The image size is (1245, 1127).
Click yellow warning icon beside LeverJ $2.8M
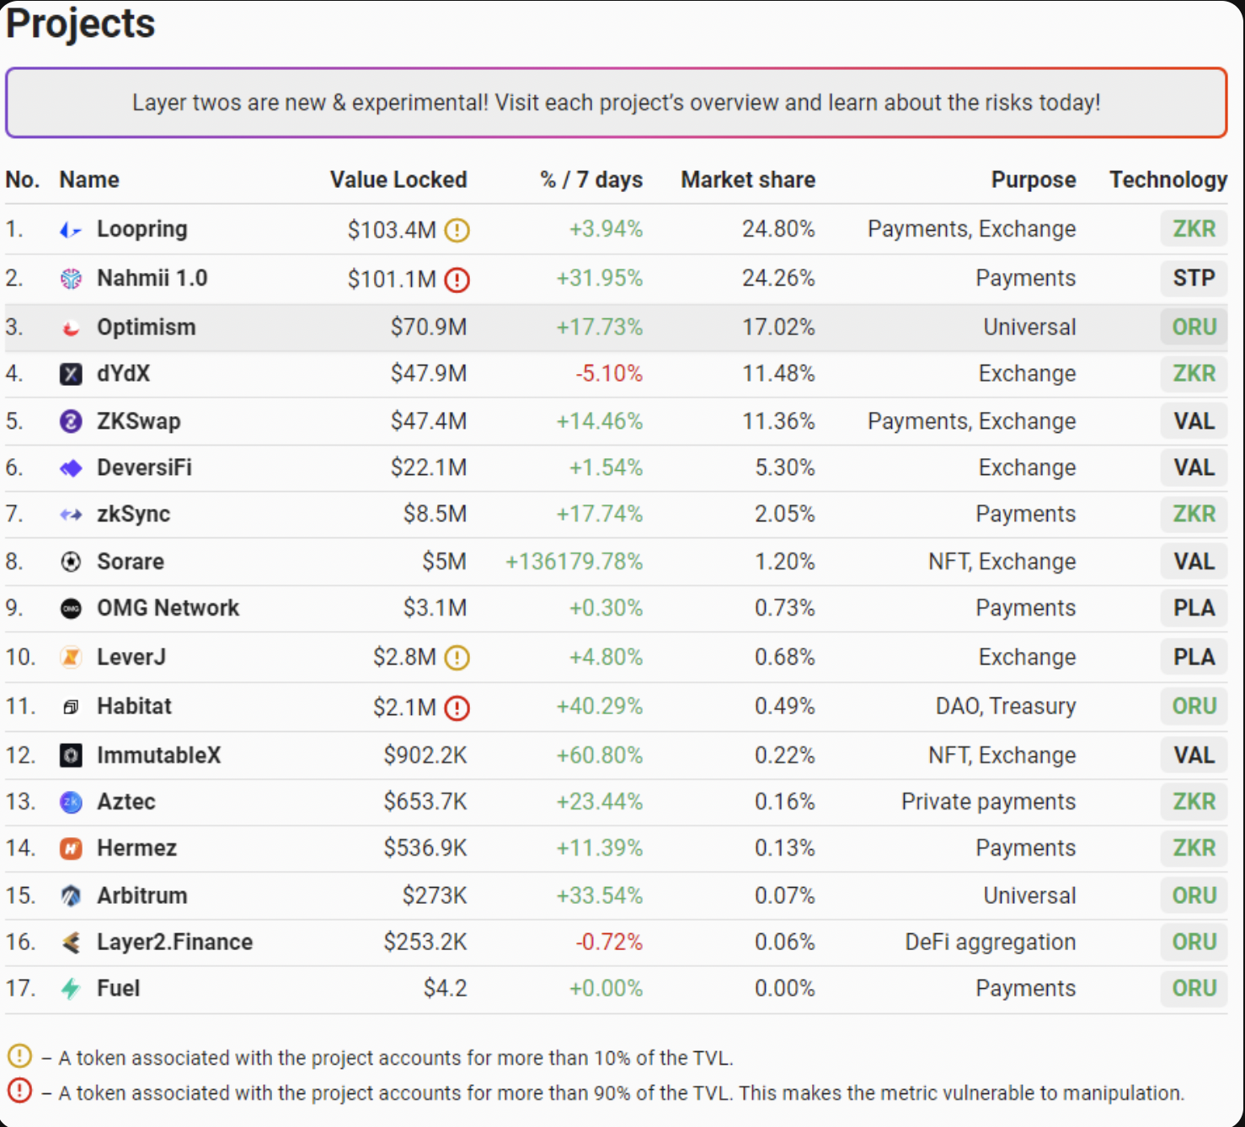[x=457, y=658]
